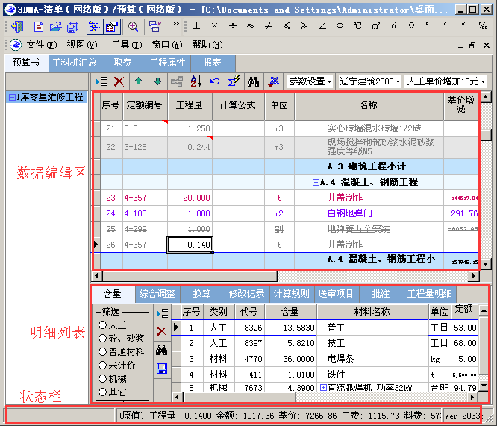Click the 电焊条 material row
Screen dimensions: 497x426
(x=325, y=359)
